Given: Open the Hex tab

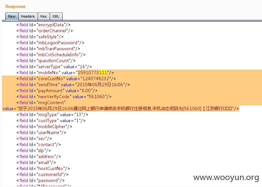Looking at the screenshot, I should tap(44, 16).
